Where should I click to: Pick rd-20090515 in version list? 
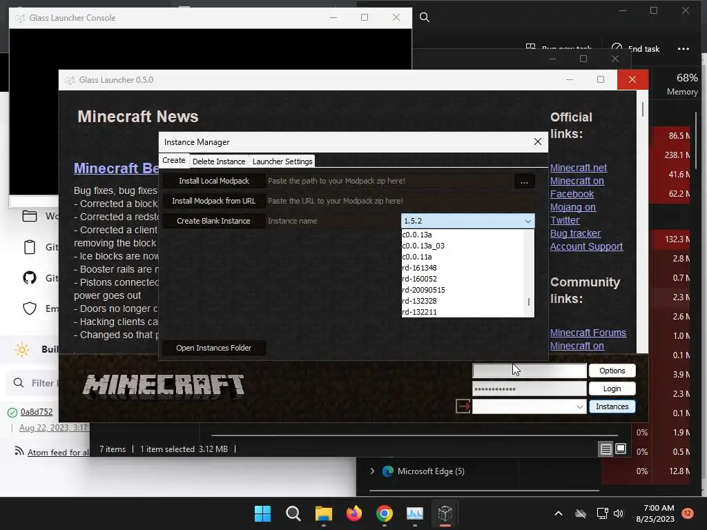[463, 290]
